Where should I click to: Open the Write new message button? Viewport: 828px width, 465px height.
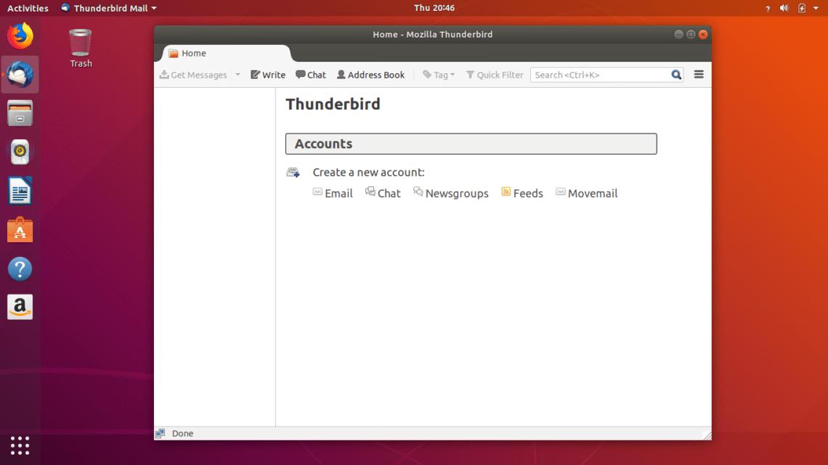(268, 75)
